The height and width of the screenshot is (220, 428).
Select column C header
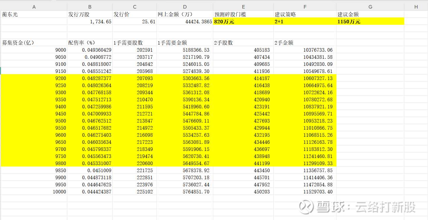pos(134,7)
